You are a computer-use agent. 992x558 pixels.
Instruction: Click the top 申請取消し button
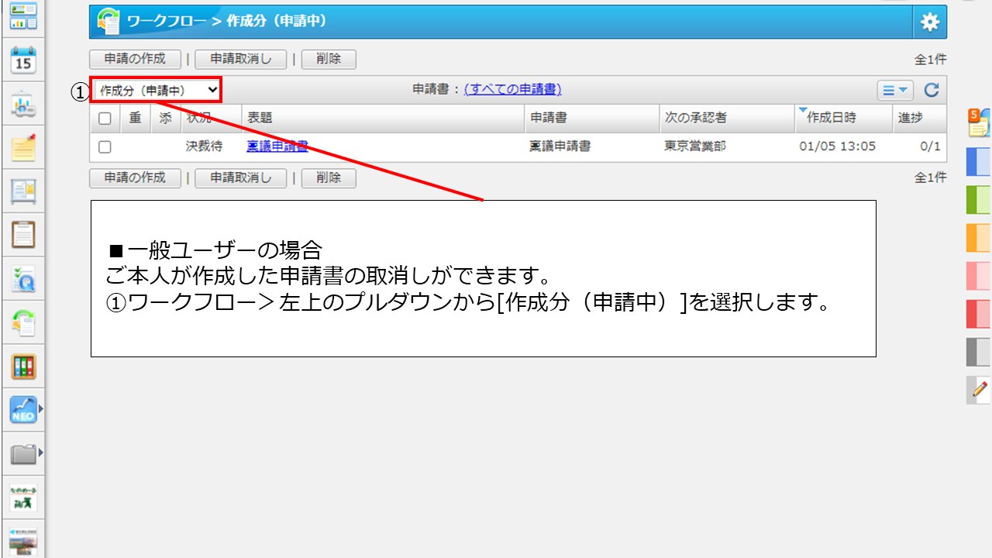pos(241,59)
